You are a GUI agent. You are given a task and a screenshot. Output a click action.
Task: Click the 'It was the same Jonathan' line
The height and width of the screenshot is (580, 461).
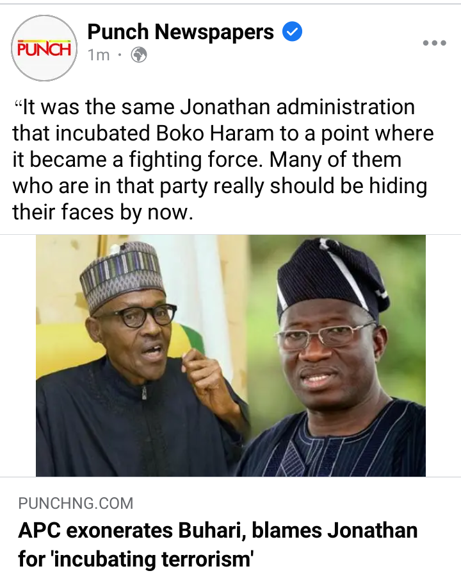pos(214,107)
